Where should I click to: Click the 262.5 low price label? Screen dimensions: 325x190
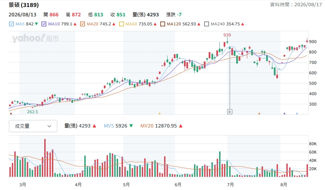tap(32, 111)
